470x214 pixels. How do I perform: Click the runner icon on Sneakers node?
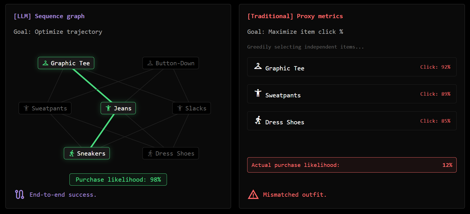pyautogui.click(x=72, y=153)
